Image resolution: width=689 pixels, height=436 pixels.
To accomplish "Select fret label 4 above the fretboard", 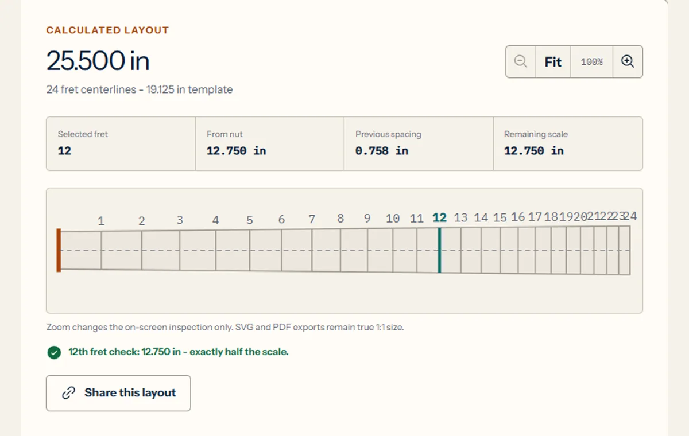I will [215, 220].
